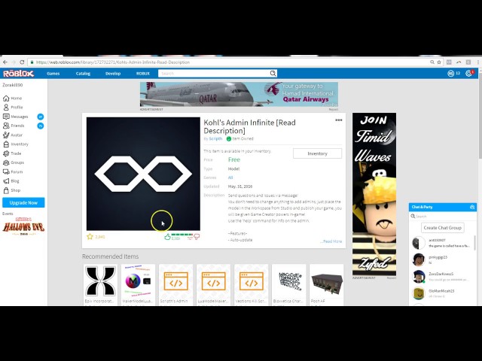Click the Create Chat Group button
The width and height of the screenshot is (482, 361).
coord(442,228)
